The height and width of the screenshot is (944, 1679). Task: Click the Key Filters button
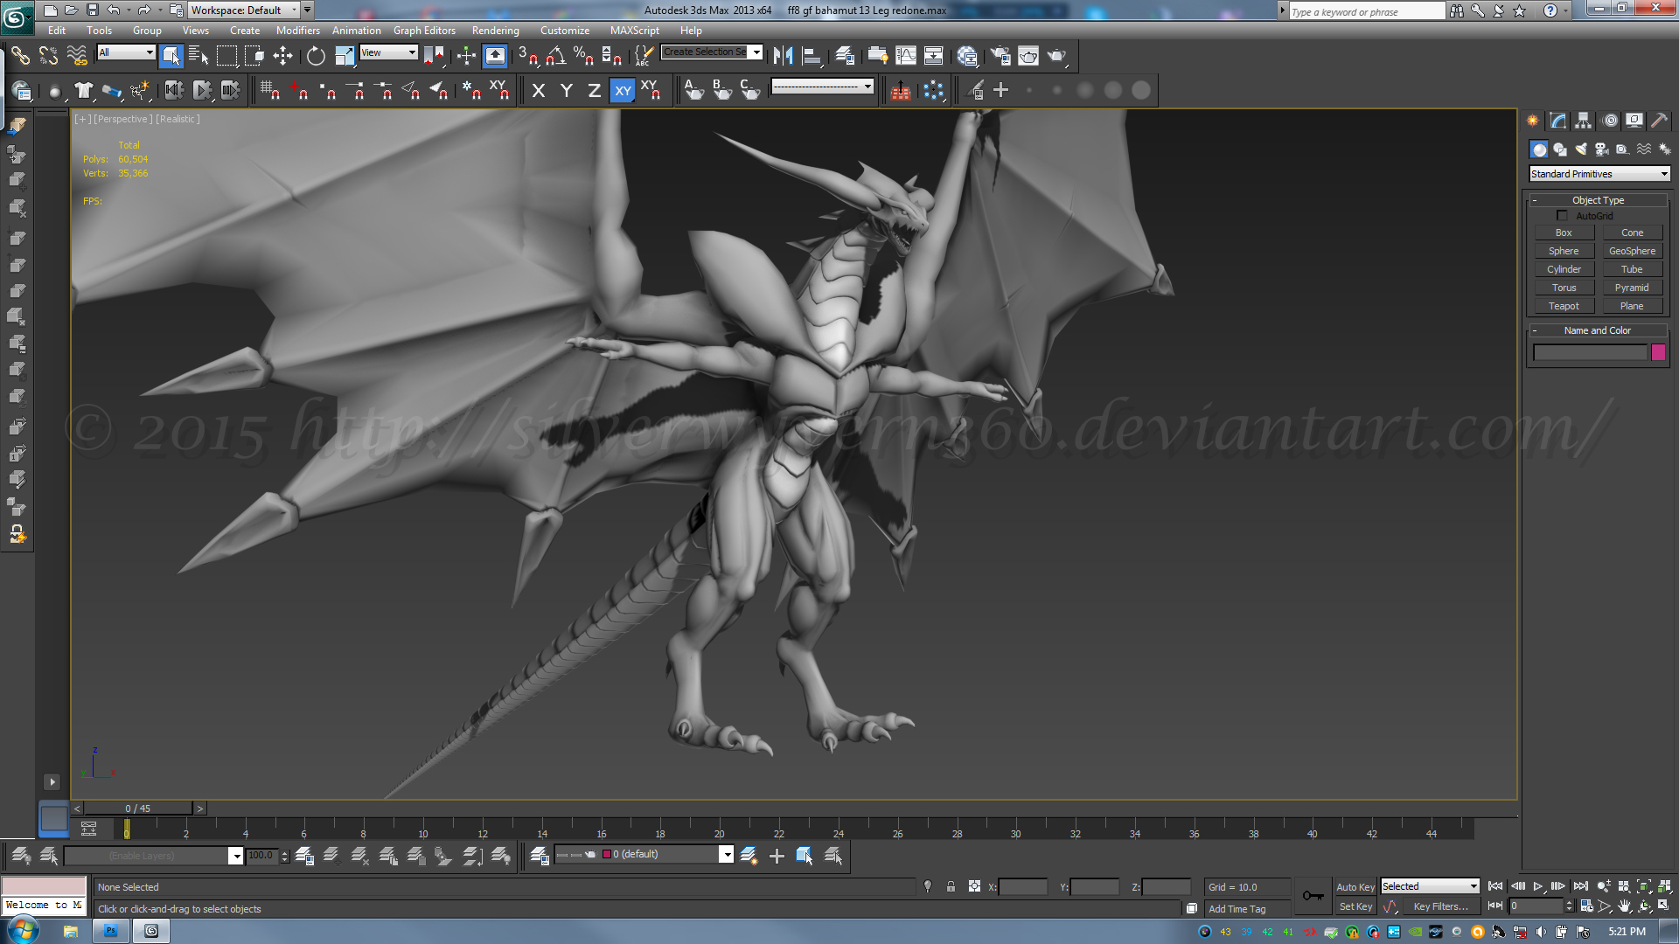pyautogui.click(x=1440, y=907)
